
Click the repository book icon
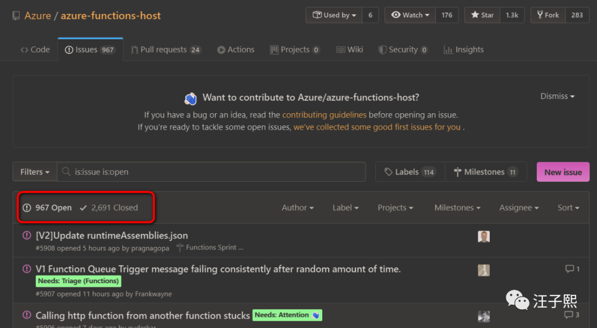[x=16, y=15]
